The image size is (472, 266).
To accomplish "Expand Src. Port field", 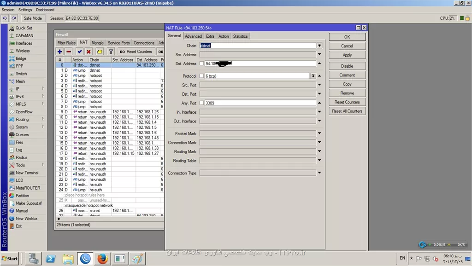I will pyautogui.click(x=319, y=85).
